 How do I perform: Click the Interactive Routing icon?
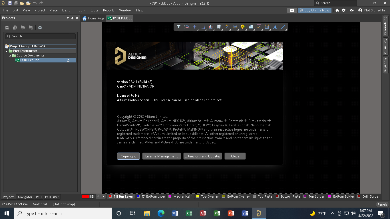(227, 27)
